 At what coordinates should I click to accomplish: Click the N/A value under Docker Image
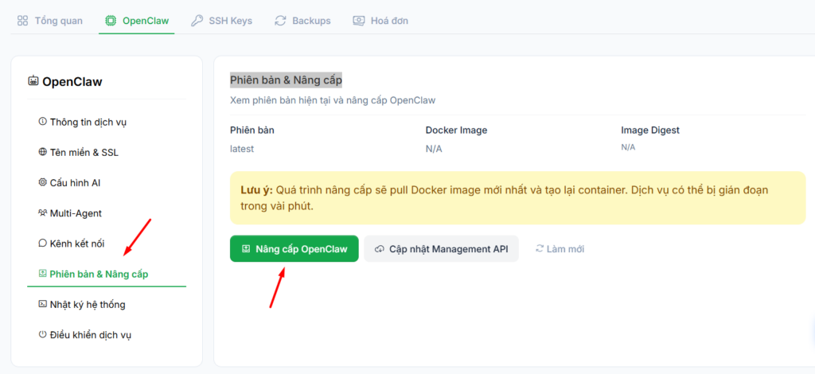point(434,149)
